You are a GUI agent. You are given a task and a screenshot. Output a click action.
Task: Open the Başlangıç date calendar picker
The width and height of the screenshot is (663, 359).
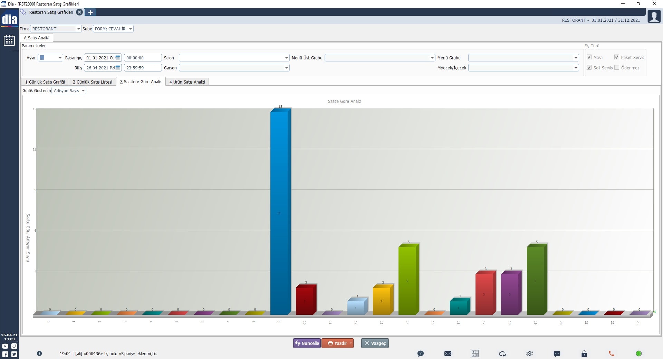(x=118, y=58)
